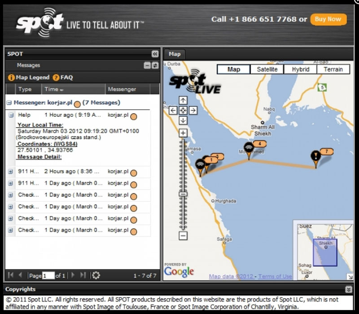Collapse the Copyrights panel

click(349, 289)
